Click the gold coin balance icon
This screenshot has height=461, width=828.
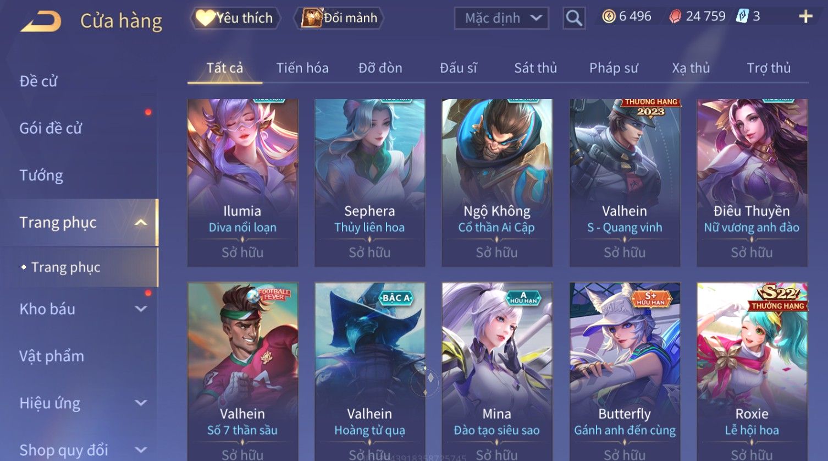click(x=609, y=17)
